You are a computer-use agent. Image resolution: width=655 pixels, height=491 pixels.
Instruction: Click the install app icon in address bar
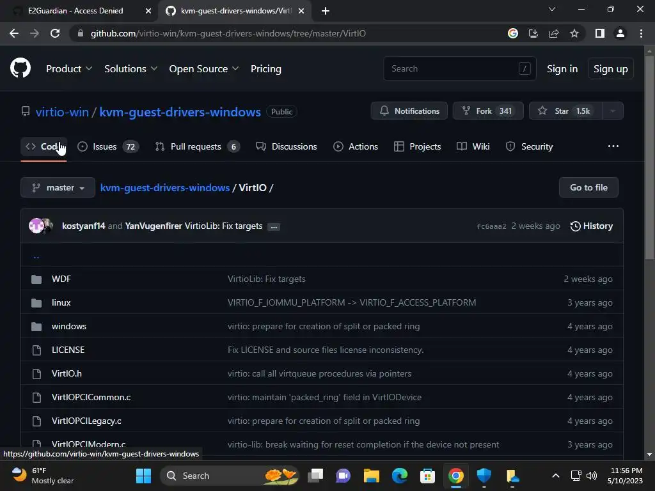pyautogui.click(x=533, y=33)
